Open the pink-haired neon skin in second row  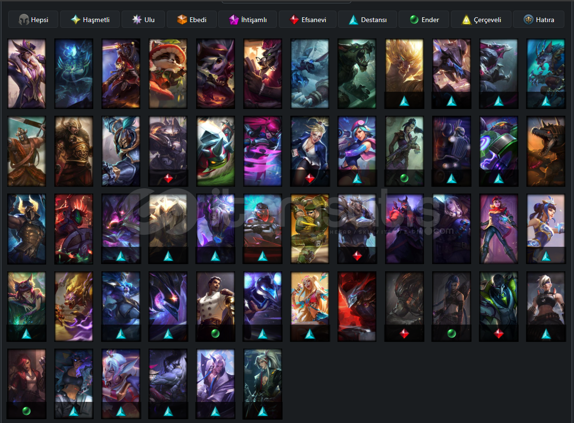click(x=262, y=151)
